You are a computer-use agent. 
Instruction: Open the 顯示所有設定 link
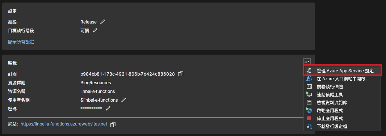click(x=21, y=42)
